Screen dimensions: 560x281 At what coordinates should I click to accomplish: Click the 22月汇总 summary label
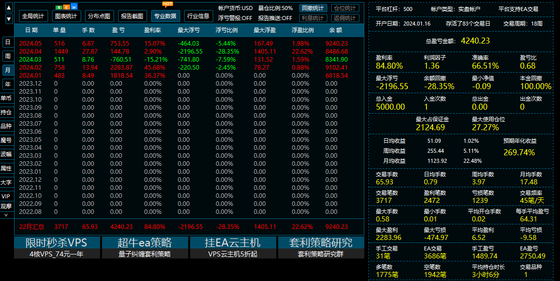click(x=32, y=227)
